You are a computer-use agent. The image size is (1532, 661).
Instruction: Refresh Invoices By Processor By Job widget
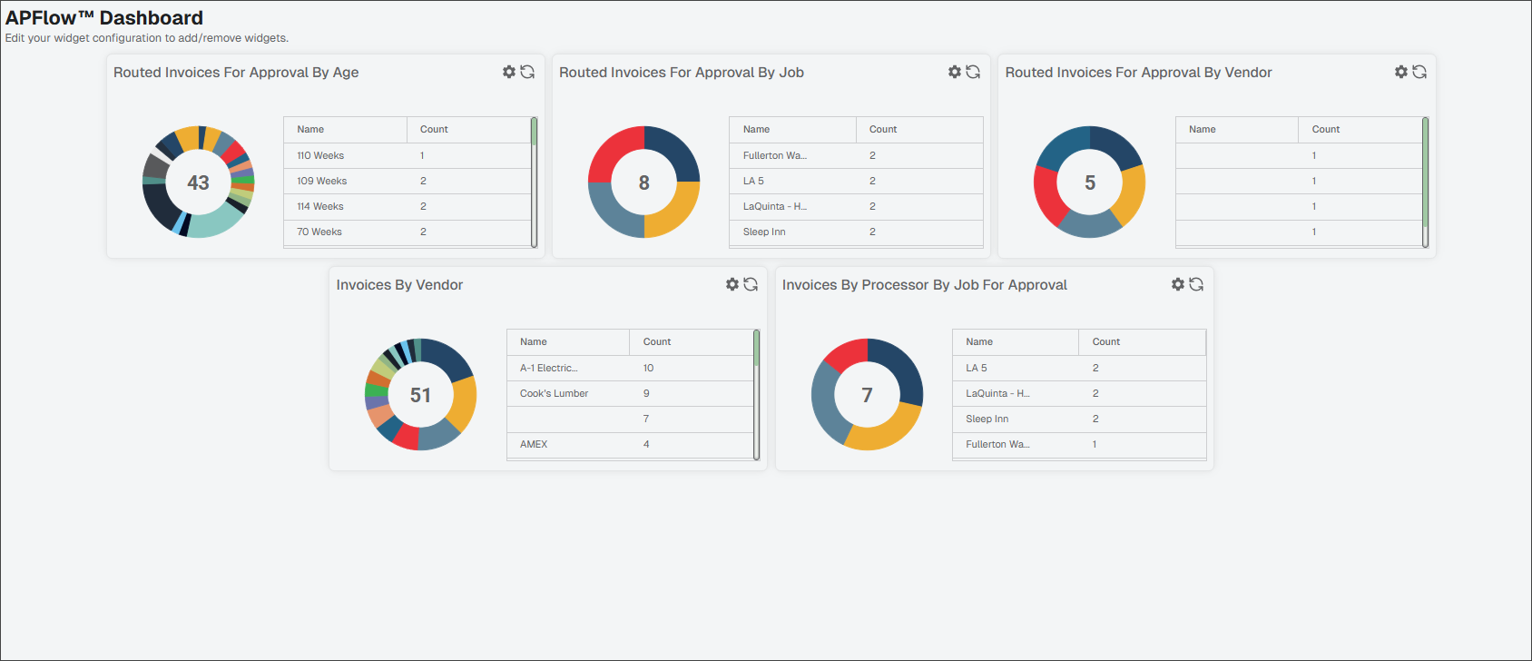click(1196, 284)
